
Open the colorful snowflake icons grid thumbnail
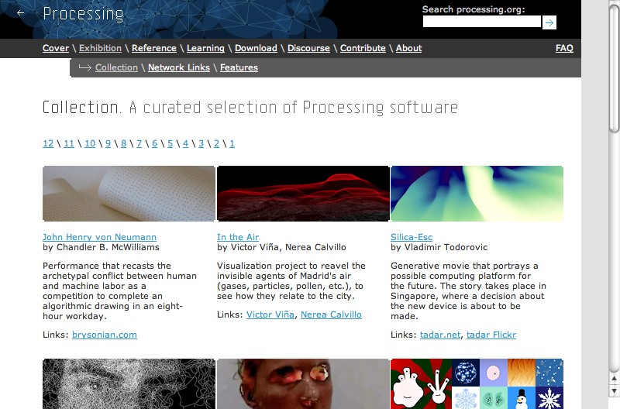click(477, 383)
